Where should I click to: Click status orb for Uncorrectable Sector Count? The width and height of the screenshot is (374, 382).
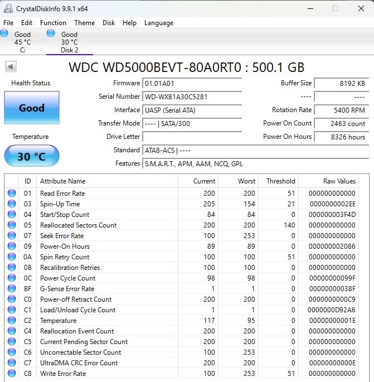[x=12, y=352]
